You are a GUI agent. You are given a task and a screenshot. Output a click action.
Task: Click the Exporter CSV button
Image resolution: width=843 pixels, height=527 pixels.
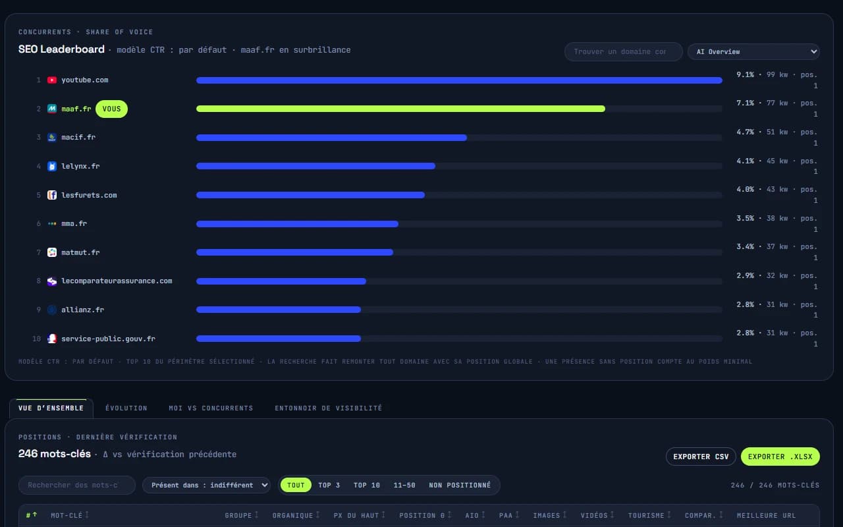click(701, 457)
